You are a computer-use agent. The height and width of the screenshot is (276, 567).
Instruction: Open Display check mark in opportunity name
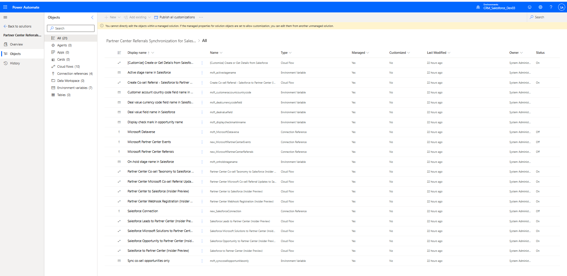(x=155, y=122)
